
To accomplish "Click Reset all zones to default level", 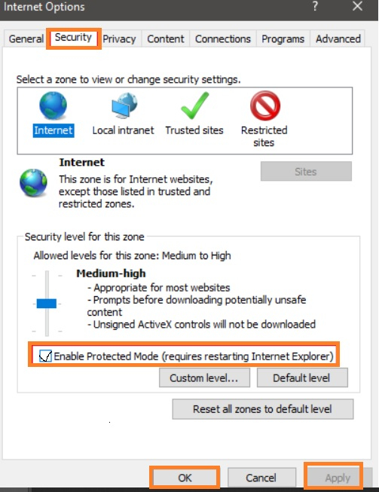I will pos(263,409).
